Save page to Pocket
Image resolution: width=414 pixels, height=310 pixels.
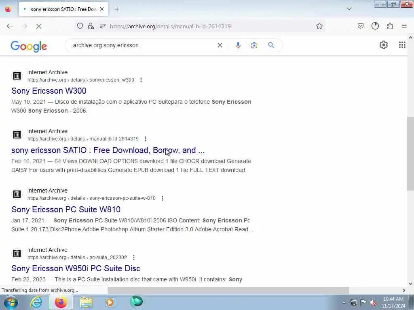[361, 26]
